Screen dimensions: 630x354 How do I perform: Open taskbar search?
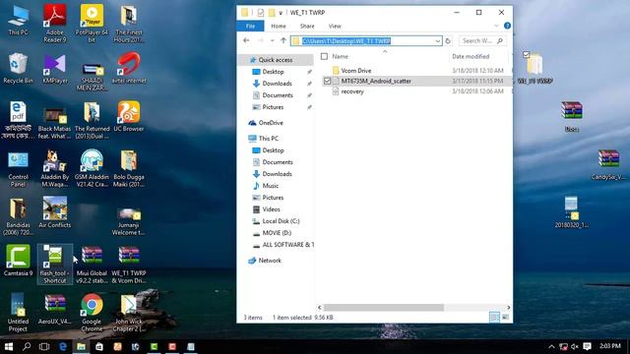pyautogui.click(x=27, y=346)
